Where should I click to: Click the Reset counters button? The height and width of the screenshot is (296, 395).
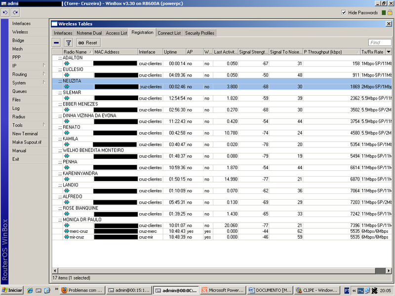click(x=88, y=42)
